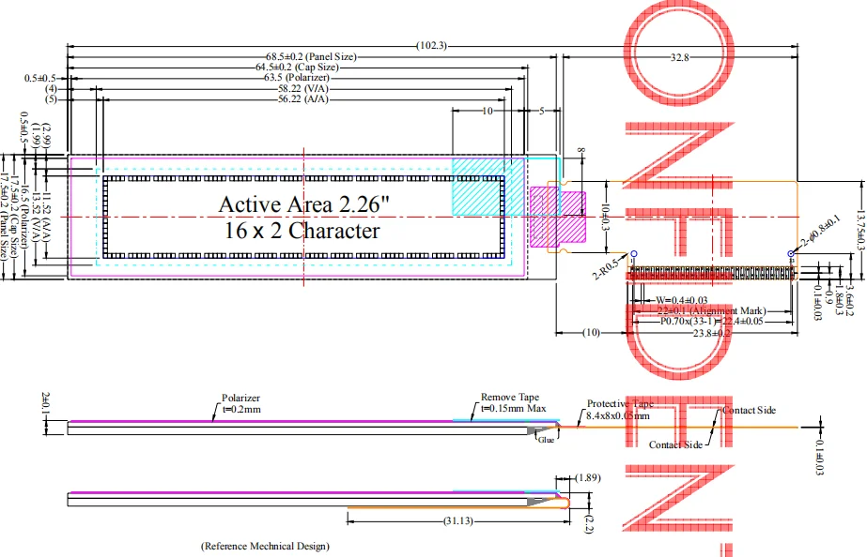867x557 pixels.
Task: Click the 64.5±0.2 (Cap Size) dimension
Action: pyautogui.click(x=297, y=68)
